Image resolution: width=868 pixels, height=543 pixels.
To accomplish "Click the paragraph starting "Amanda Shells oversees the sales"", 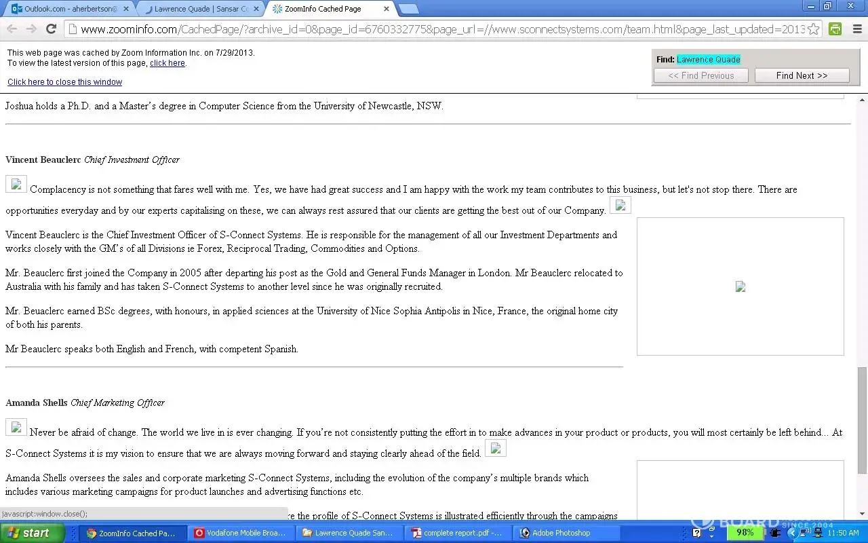I will pyautogui.click(x=297, y=485).
